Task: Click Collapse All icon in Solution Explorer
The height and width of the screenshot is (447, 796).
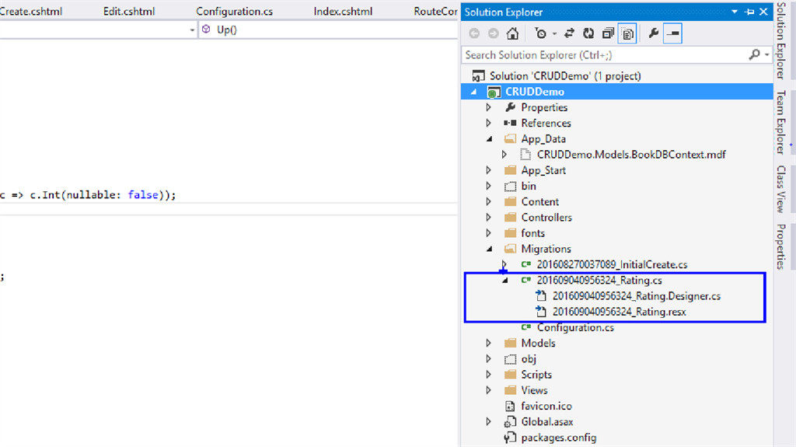Action: coord(608,33)
